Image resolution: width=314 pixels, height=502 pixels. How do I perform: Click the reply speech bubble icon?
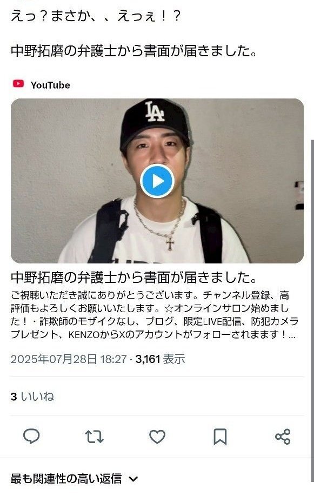[31, 436]
